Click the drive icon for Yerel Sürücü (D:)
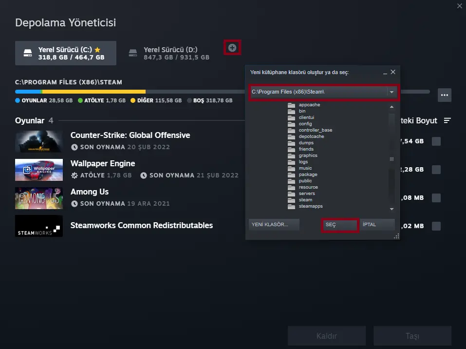The height and width of the screenshot is (349, 466). coord(133,53)
